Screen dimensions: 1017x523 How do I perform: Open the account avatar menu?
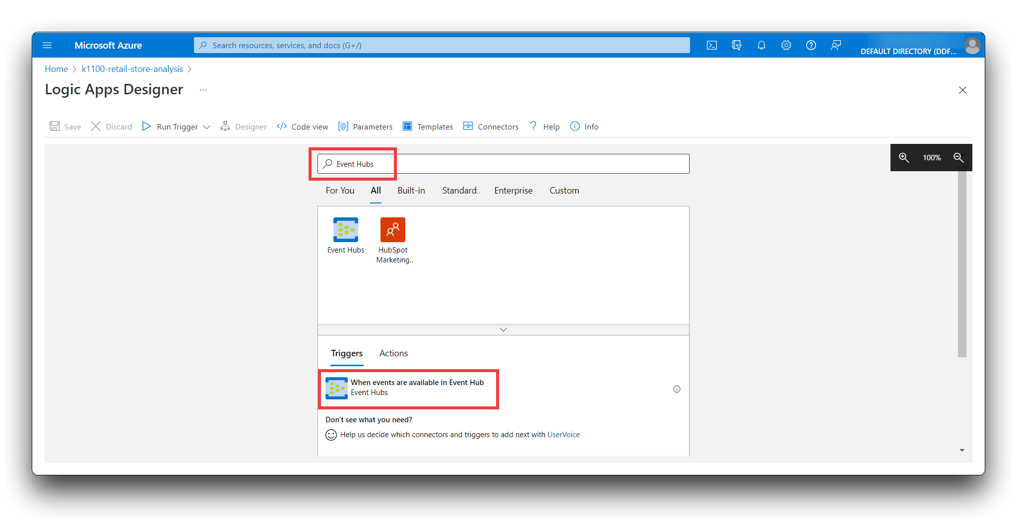coord(972,46)
